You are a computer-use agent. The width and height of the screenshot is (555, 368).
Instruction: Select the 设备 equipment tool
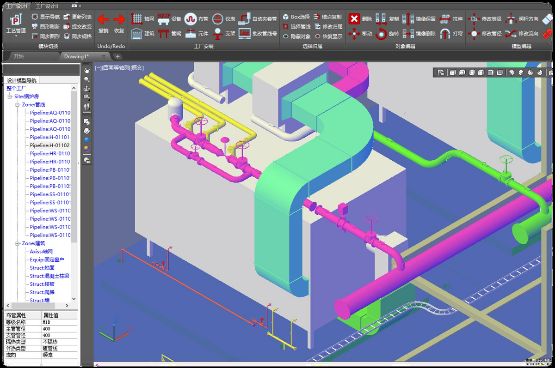169,19
